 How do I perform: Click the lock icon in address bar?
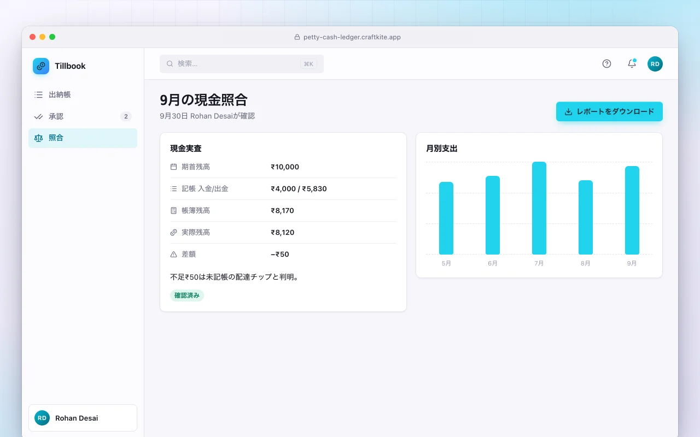(297, 37)
